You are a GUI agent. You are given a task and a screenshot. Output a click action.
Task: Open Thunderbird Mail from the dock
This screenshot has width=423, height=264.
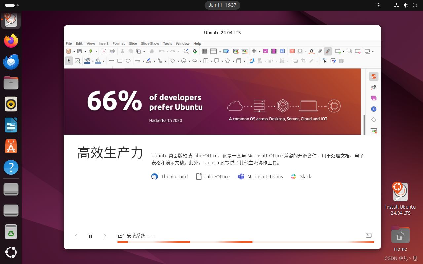11,62
